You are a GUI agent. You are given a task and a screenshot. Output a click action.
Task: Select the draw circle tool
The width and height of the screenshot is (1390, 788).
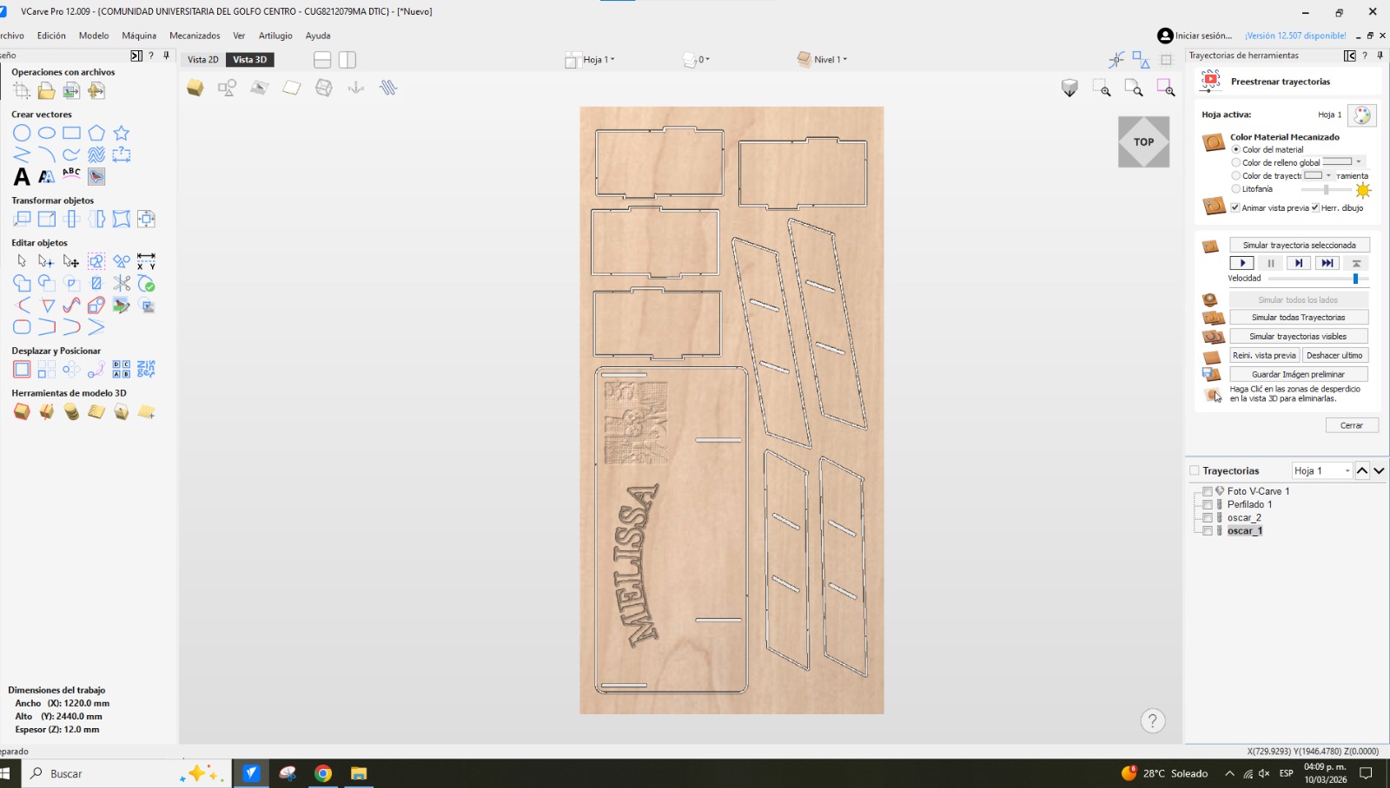coord(22,133)
